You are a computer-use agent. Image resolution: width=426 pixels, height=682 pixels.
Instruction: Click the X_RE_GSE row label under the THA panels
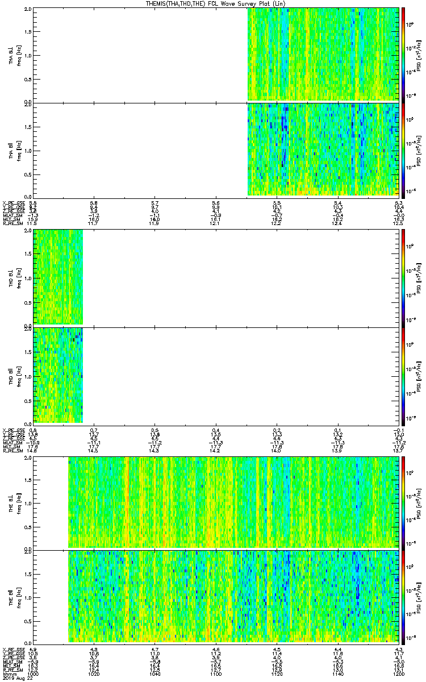(14, 203)
